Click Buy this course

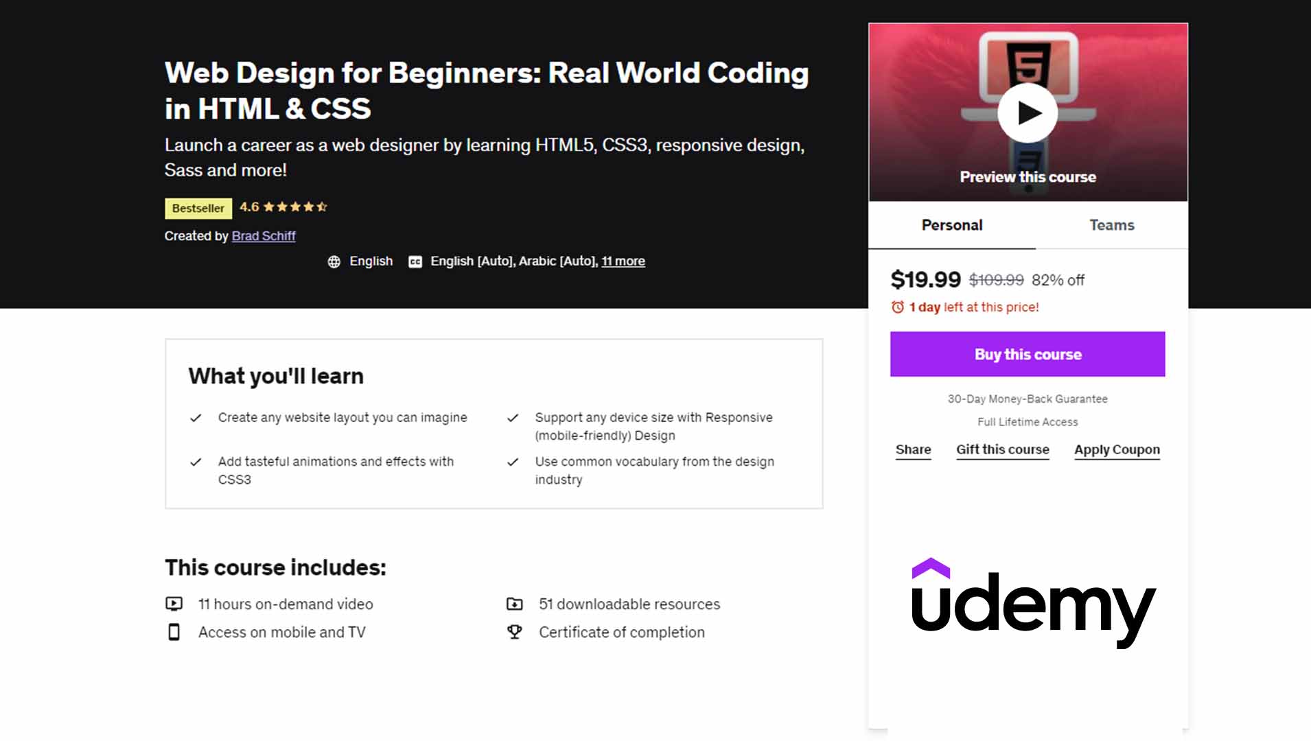click(x=1027, y=354)
